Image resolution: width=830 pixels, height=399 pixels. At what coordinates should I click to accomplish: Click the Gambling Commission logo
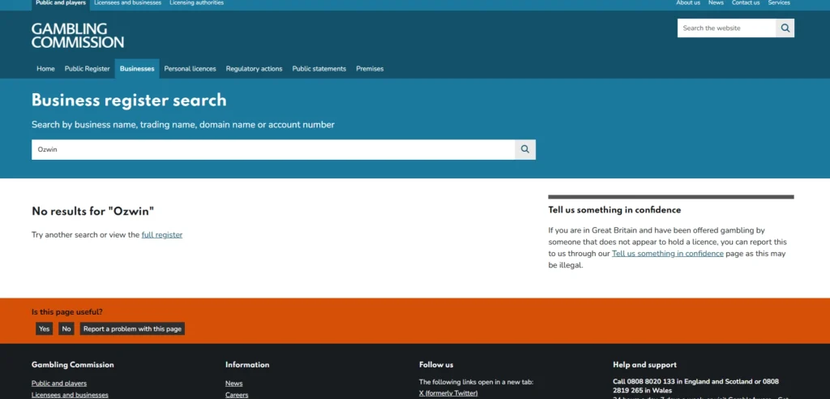tap(78, 36)
